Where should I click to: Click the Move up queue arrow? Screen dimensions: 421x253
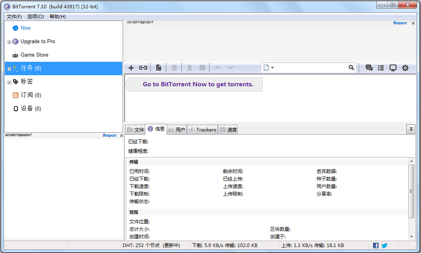(x=218, y=68)
